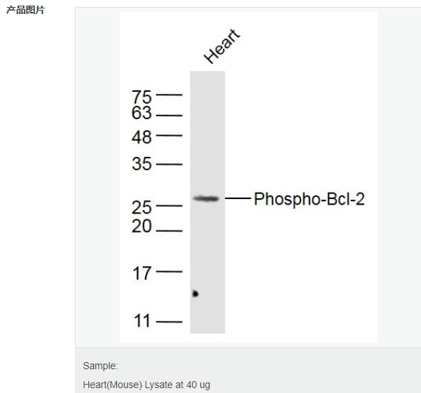Click the black dot artifact in lane

pos(195,294)
